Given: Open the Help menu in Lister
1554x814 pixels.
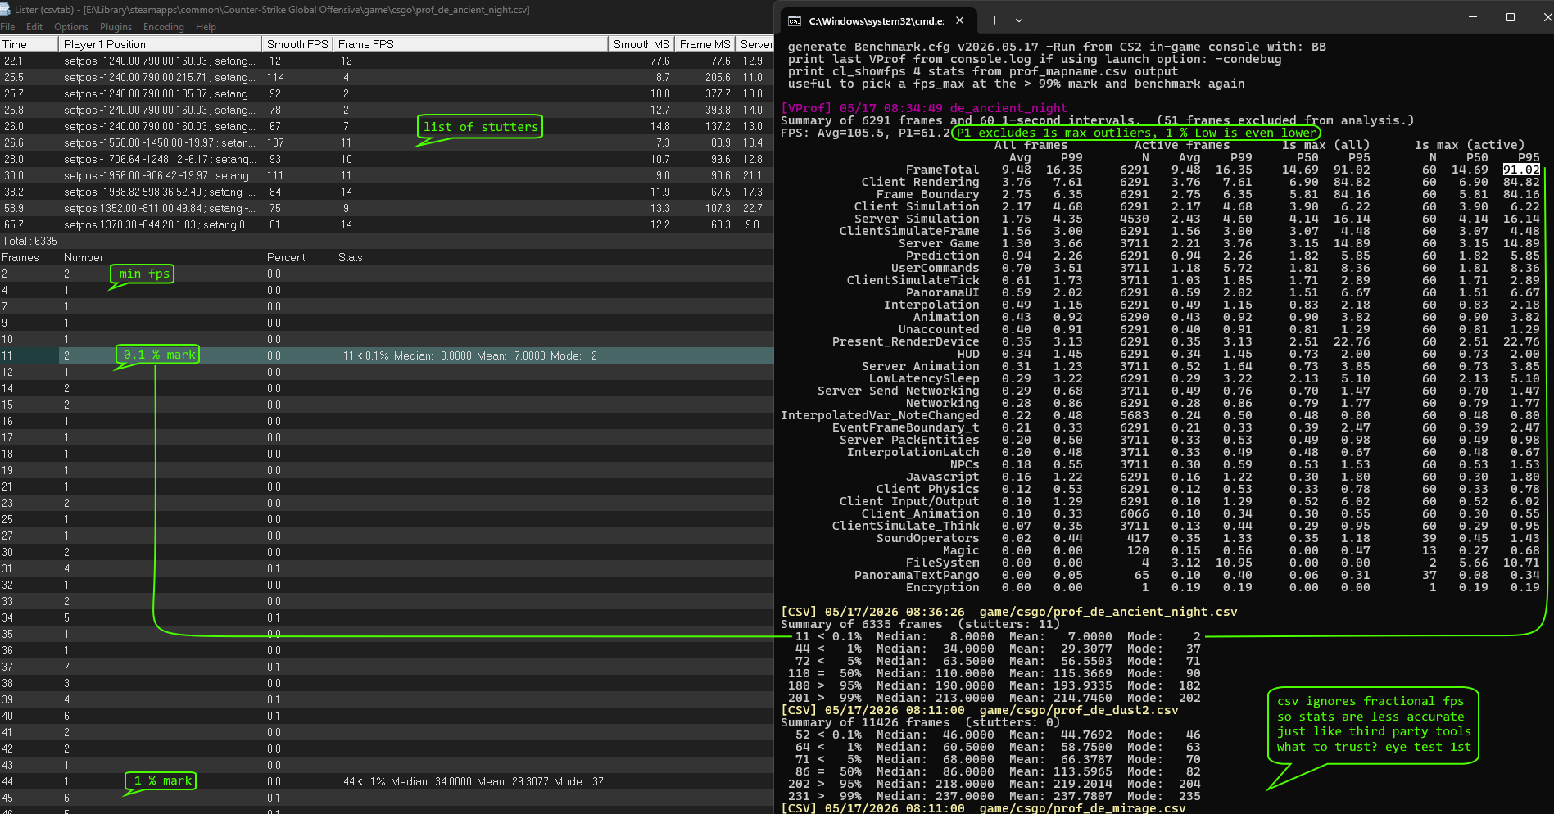Looking at the screenshot, I should pos(206,27).
